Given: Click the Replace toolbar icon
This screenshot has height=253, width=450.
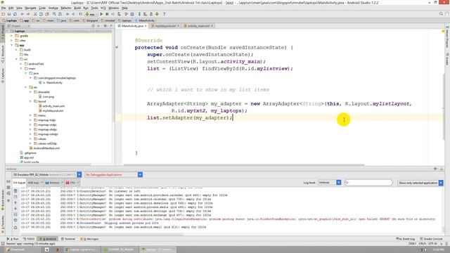Looking at the screenshot, I should tap(60, 14).
